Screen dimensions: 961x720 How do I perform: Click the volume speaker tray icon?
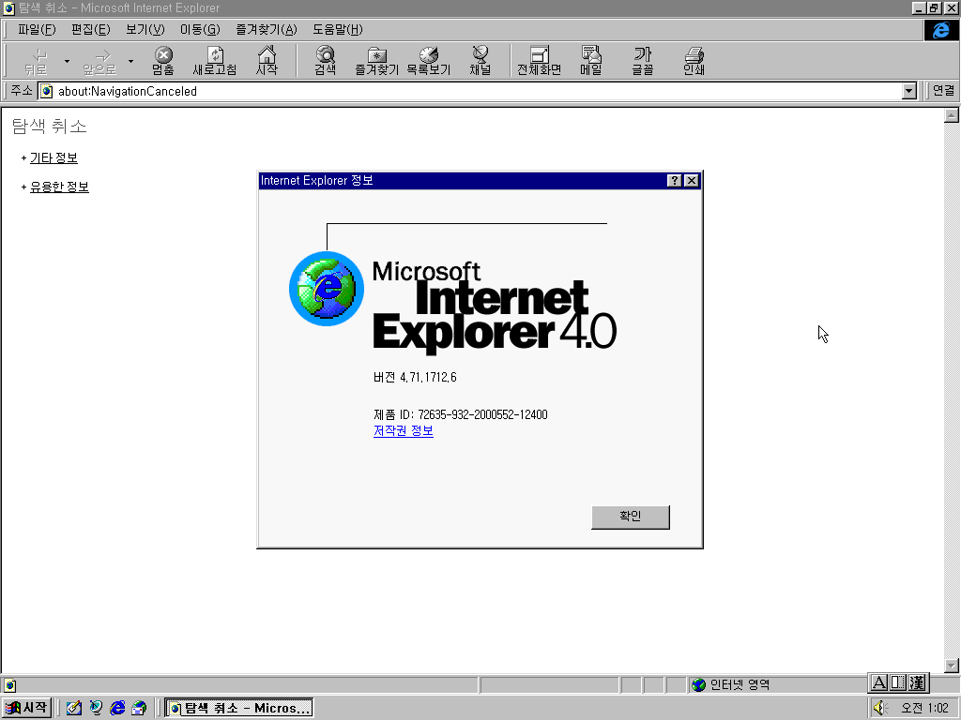pos(880,708)
